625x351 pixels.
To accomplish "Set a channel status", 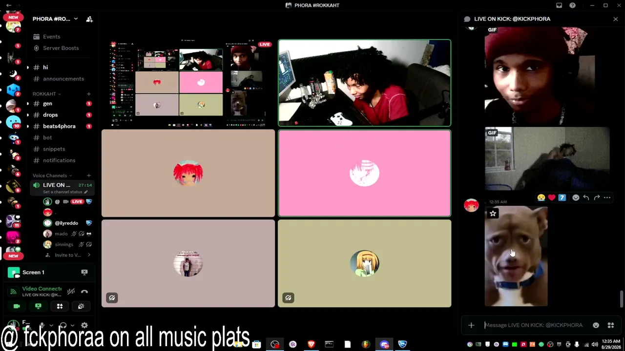I will pos(65,192).
